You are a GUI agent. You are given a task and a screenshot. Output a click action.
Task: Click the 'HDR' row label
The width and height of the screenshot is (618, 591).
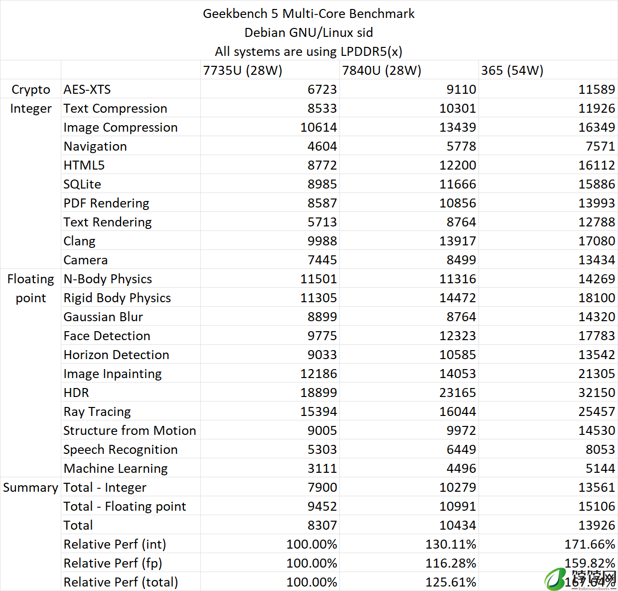coord(76,393)
